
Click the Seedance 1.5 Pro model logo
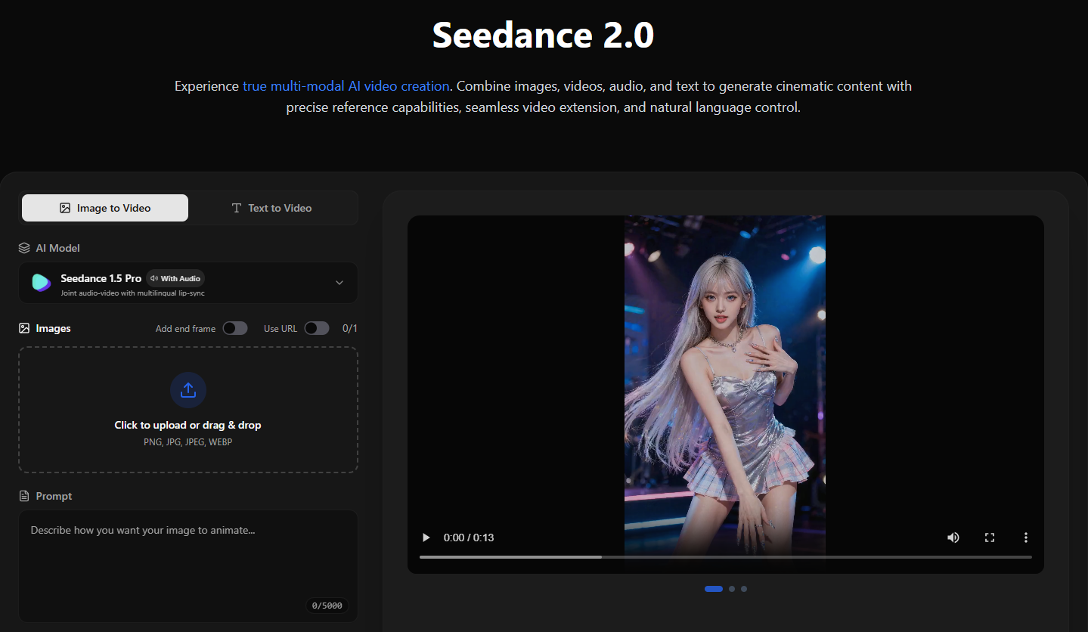tap(41, 283)
